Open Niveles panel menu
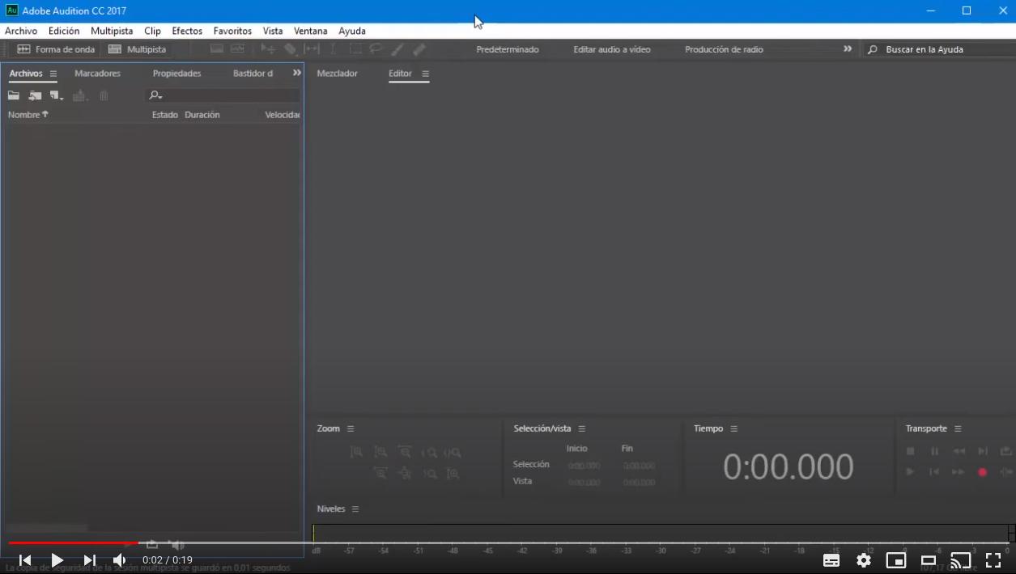Image resolution: width=1016 pixels, height=574 pixels. (x=355, y=509)
